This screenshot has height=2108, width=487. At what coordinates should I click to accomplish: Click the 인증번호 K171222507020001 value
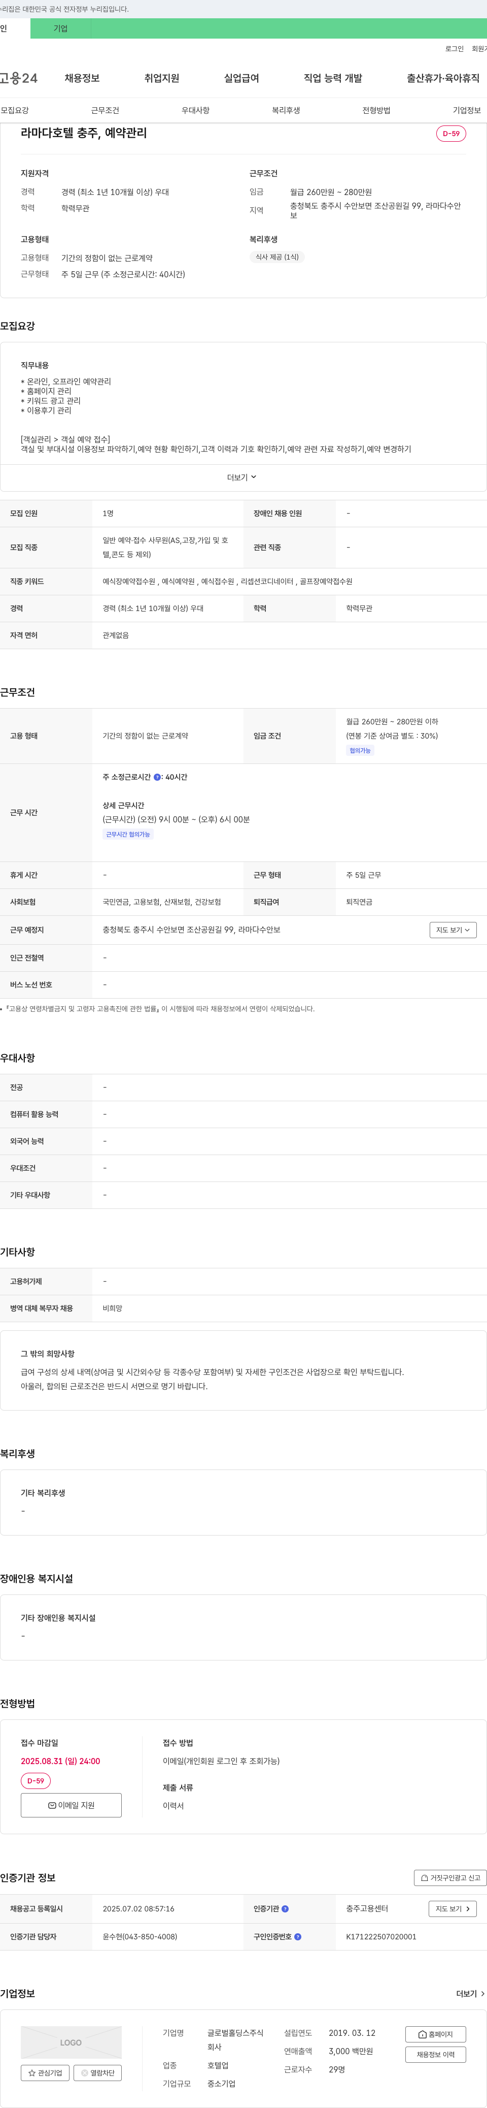pos(381,1937)
